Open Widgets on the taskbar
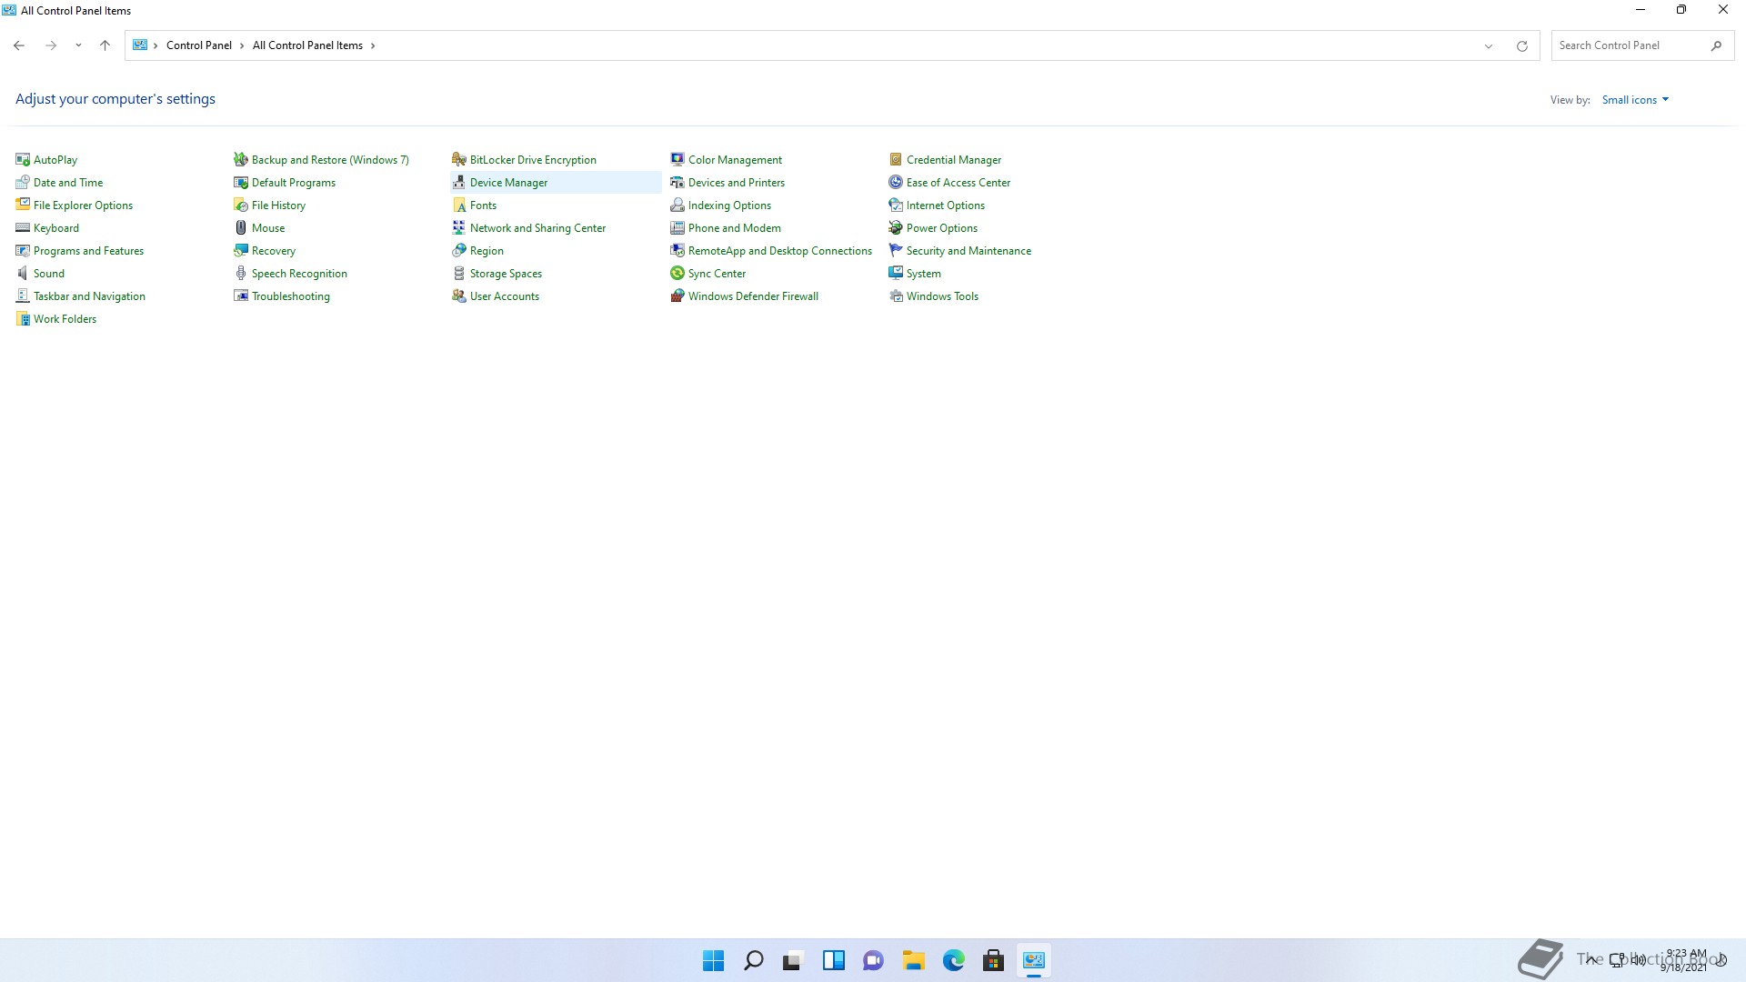Image resolution: width=1746 pixels, height=982 pixels. click(833, 960)
